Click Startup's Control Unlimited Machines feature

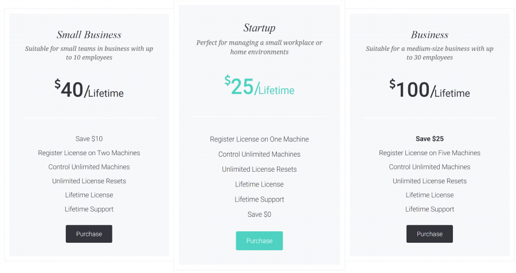pyautogui.click(x=259, y=154)
